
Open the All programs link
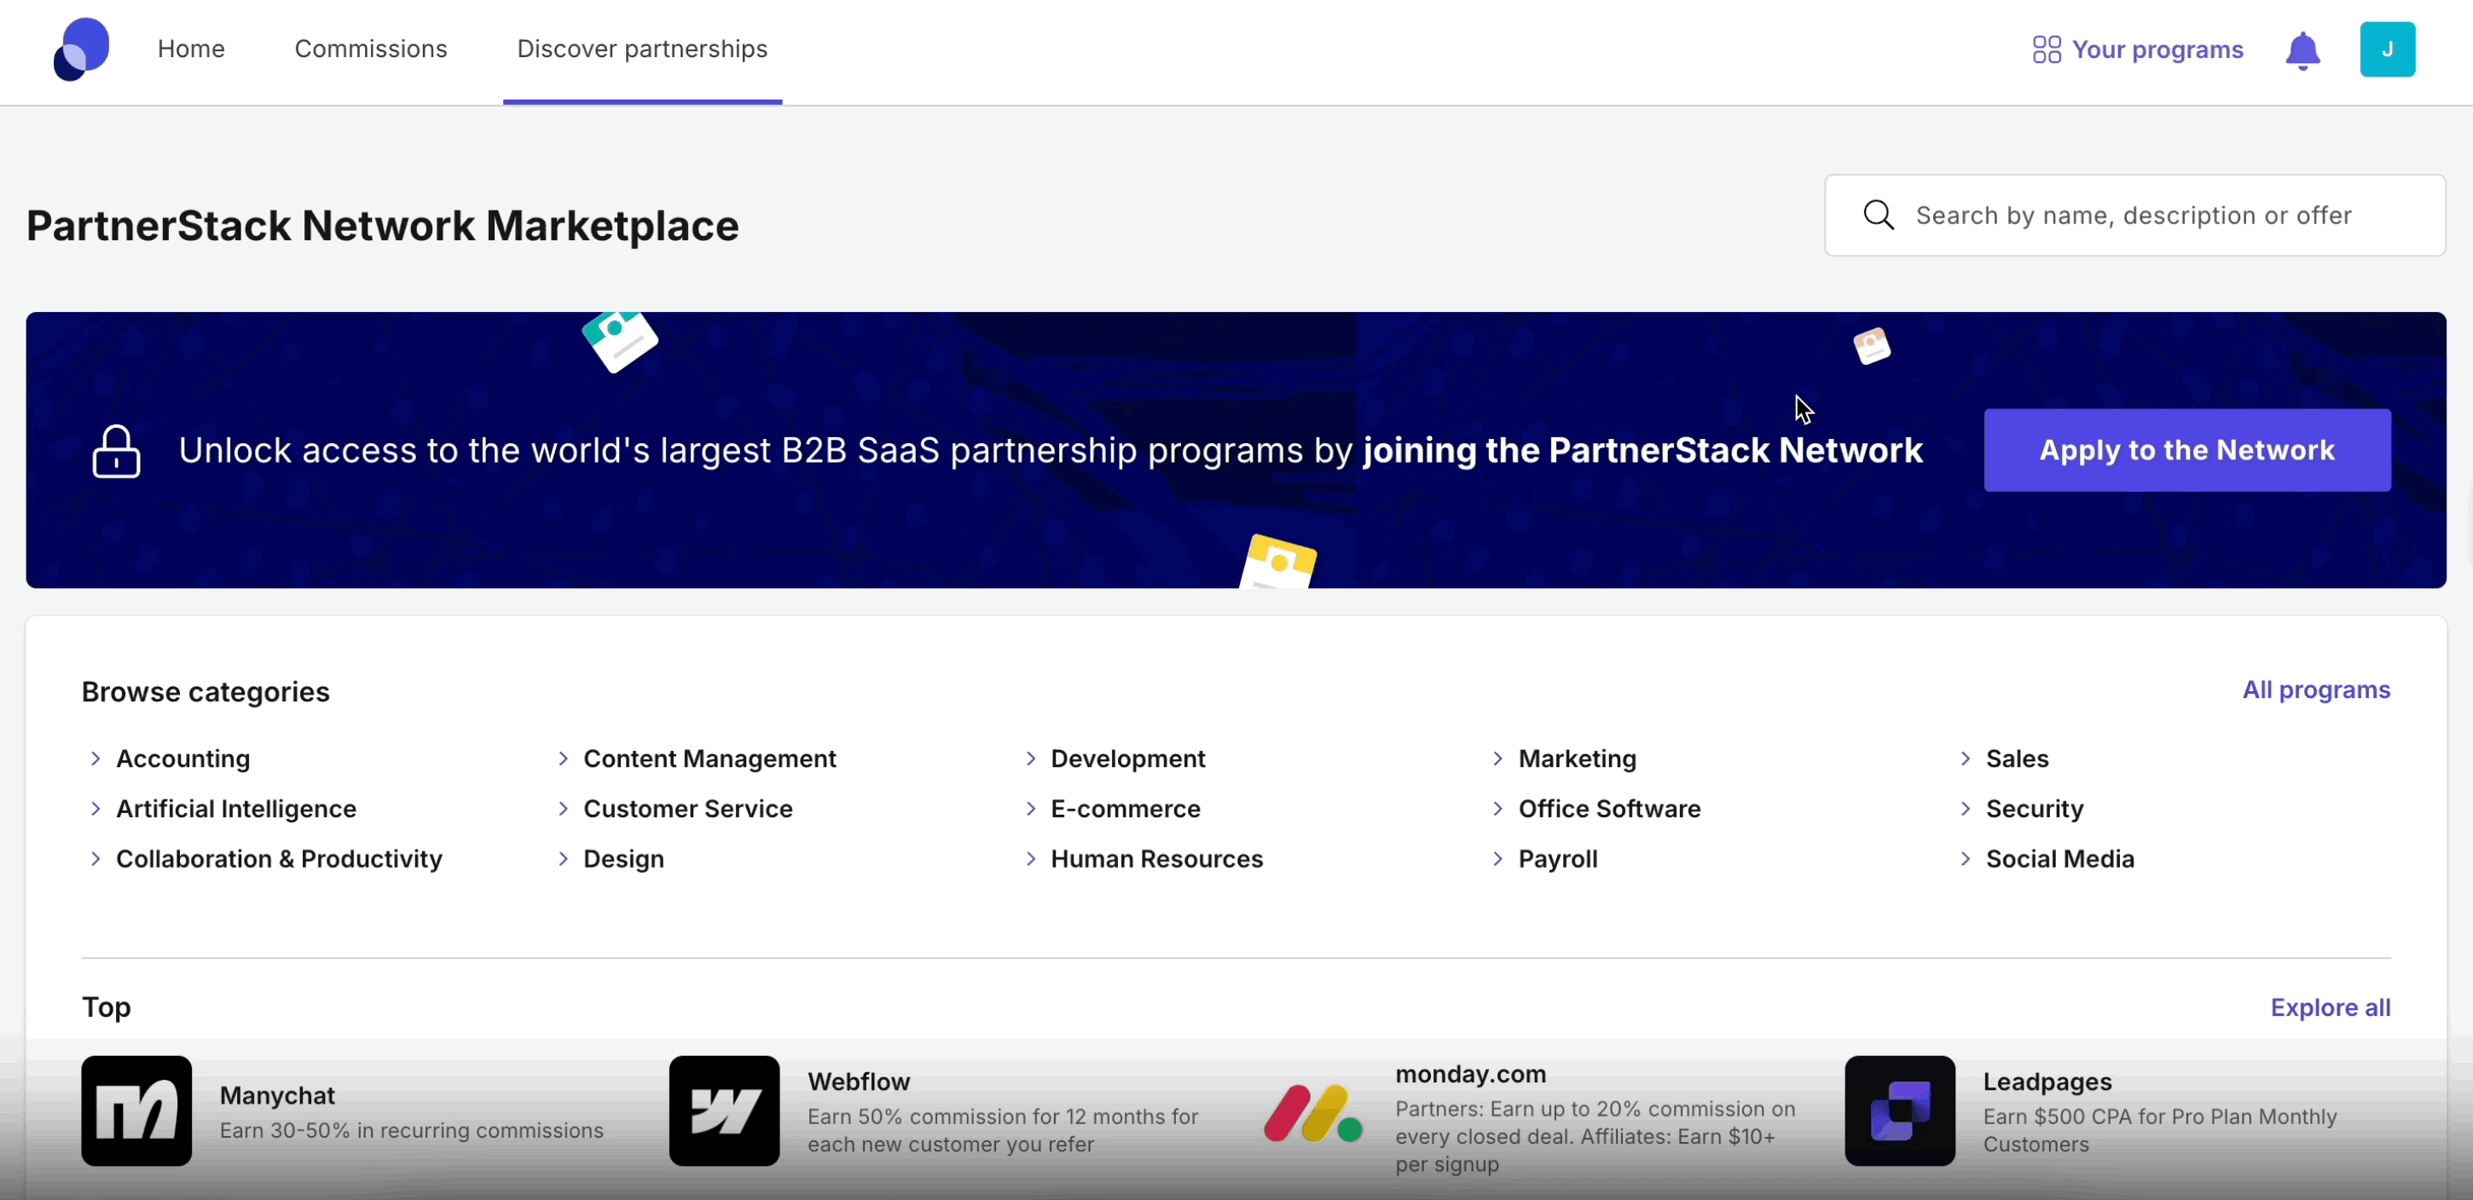pos(2315,689)
